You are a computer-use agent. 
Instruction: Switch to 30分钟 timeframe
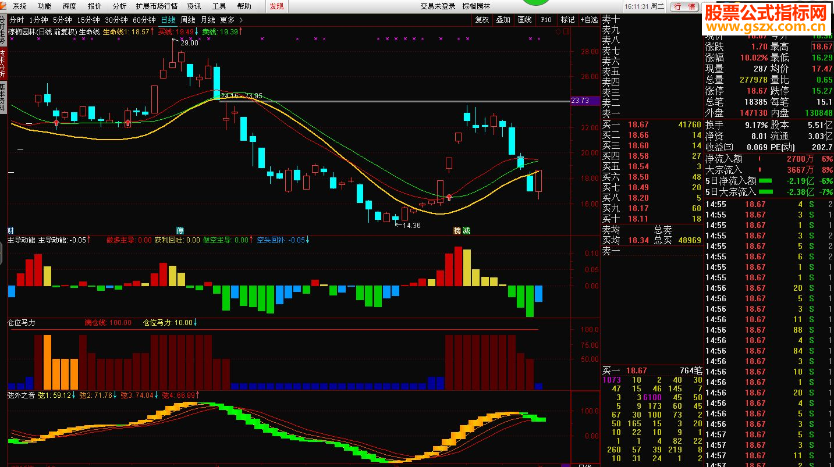(x=116, y=20)
